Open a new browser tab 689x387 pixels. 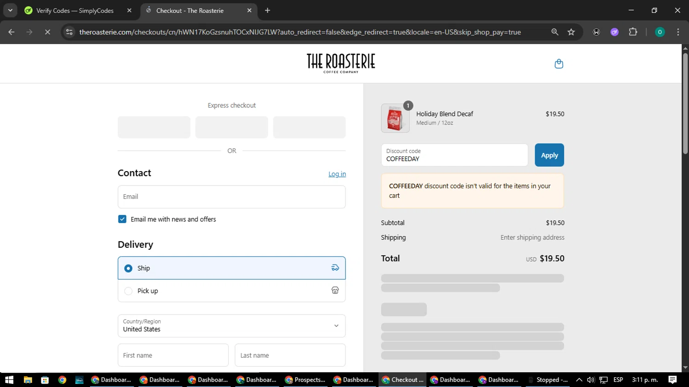coord(268,11)
